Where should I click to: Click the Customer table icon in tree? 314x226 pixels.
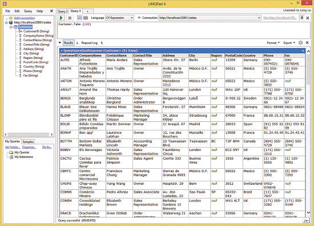15,27
